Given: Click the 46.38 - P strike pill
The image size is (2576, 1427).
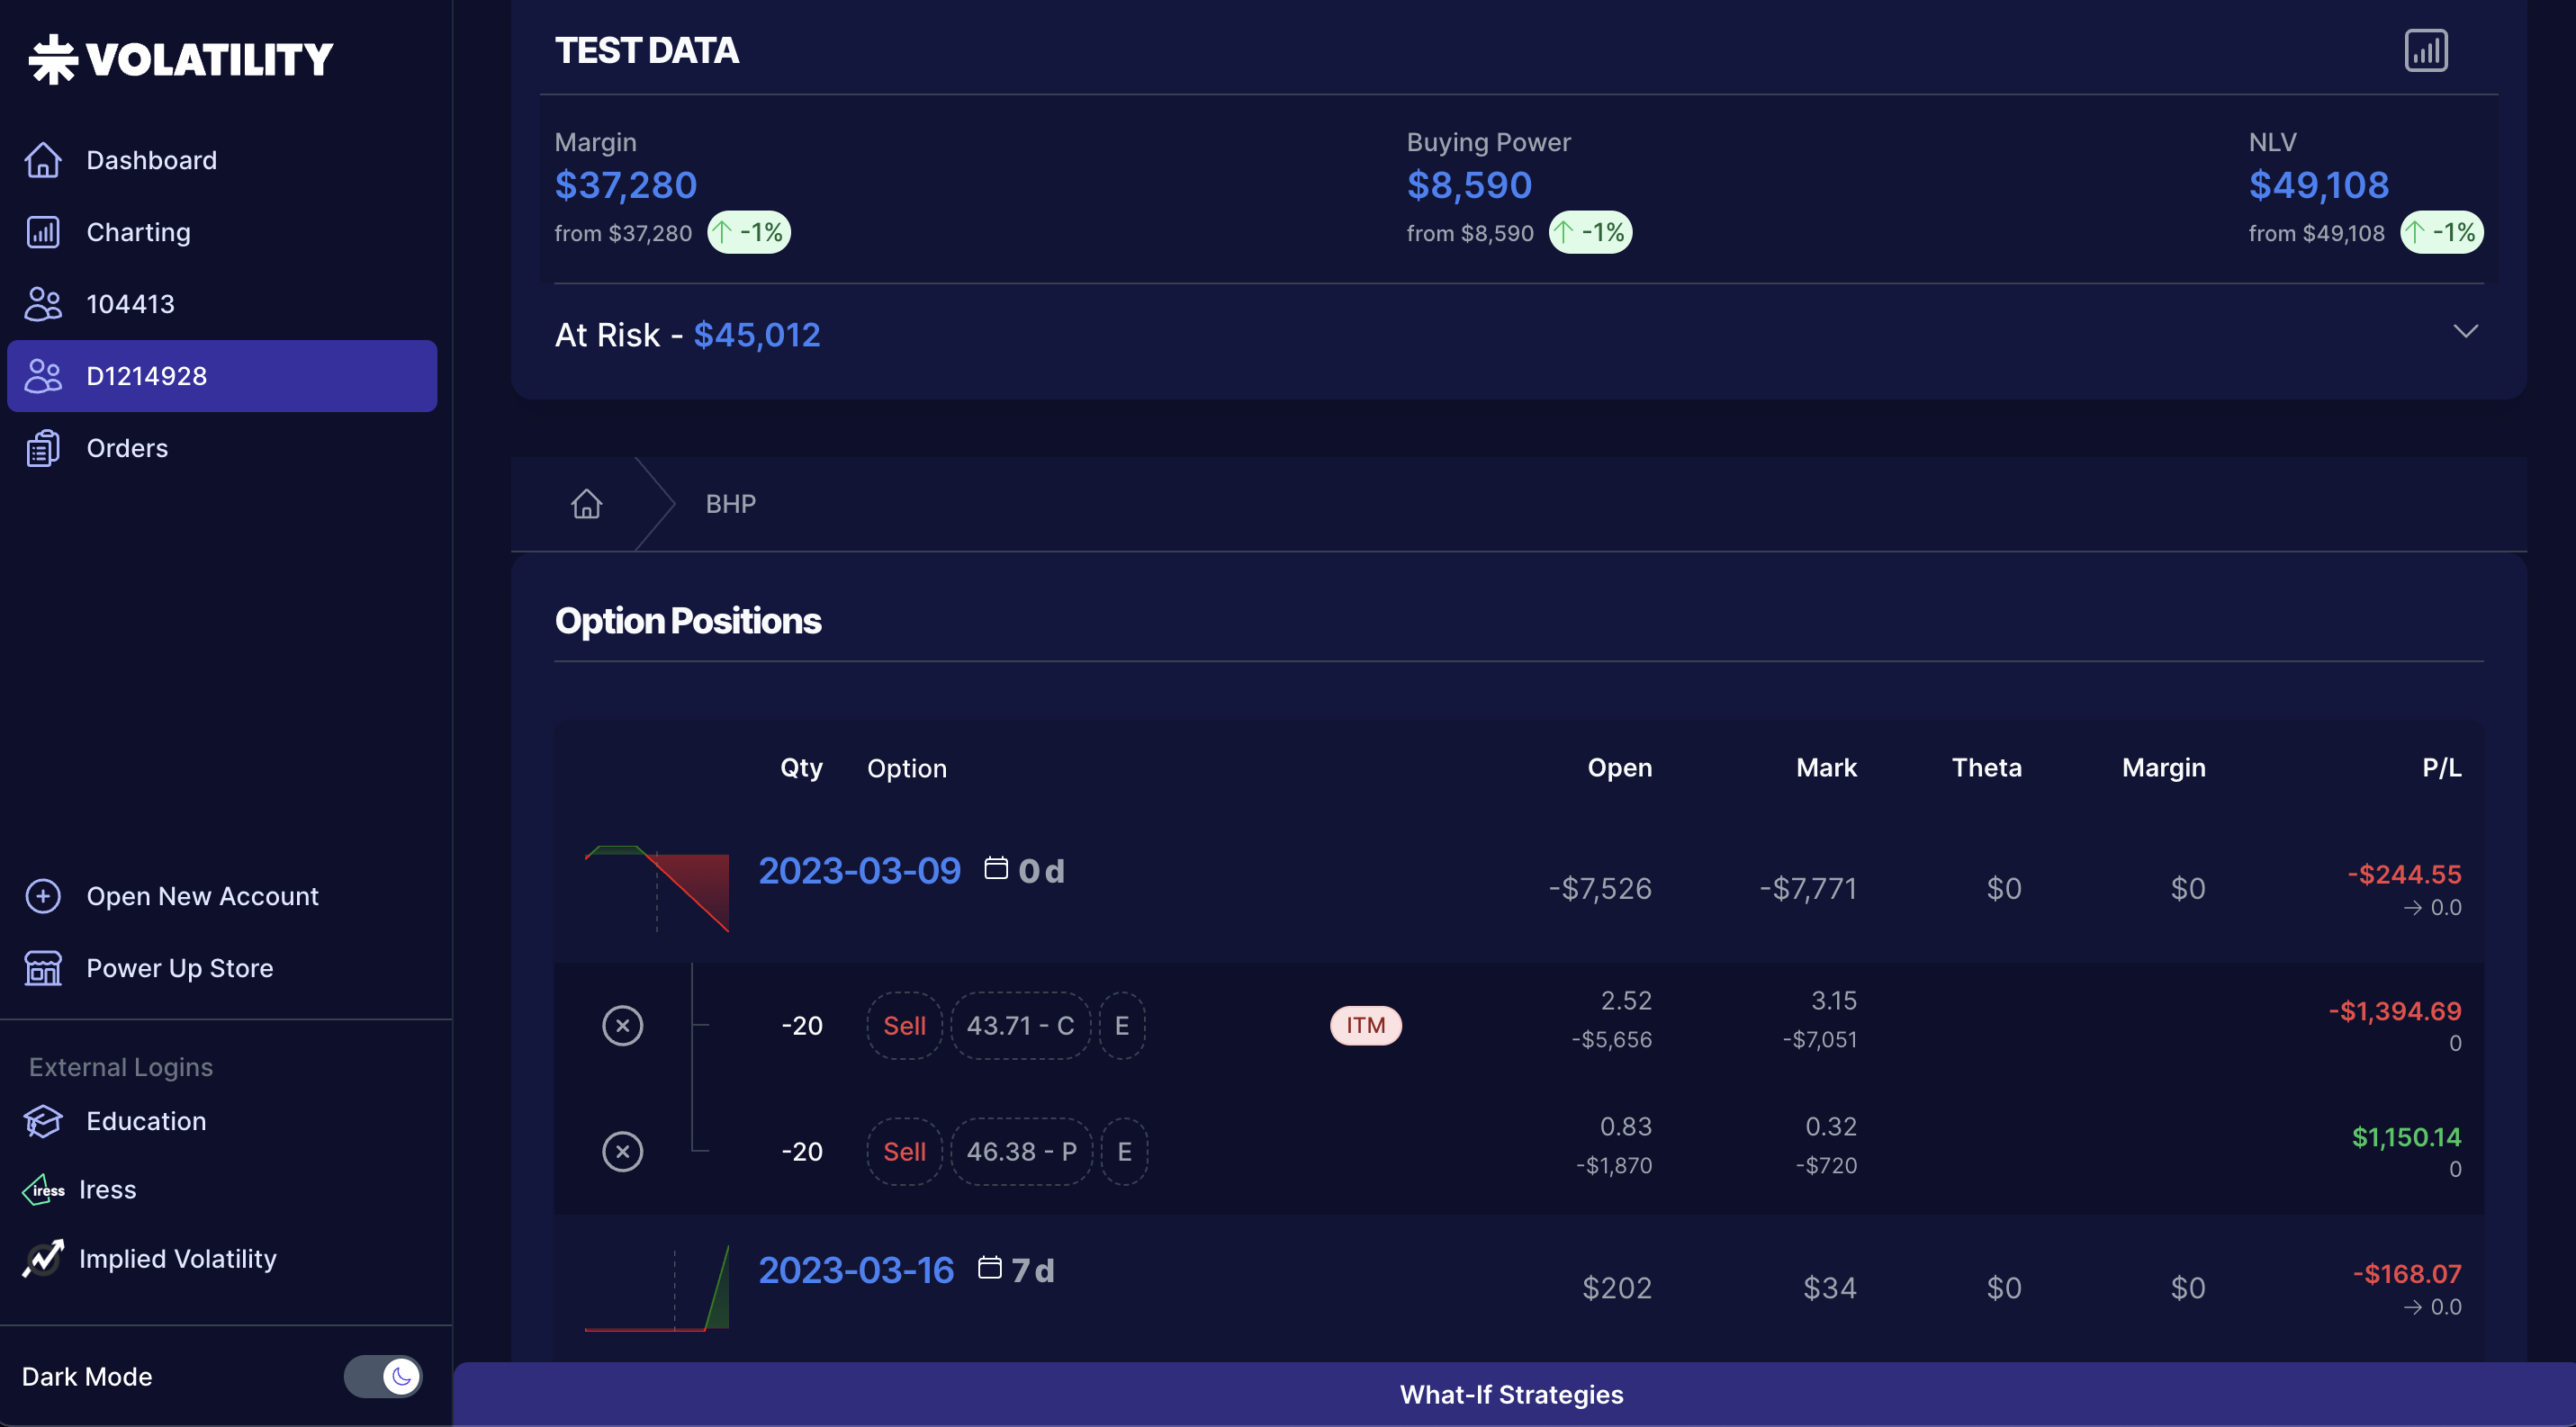Looking at the screenshot, I should click(1021, 1151).
